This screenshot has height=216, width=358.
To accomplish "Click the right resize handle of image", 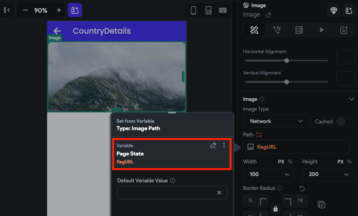I will [183, 77].
